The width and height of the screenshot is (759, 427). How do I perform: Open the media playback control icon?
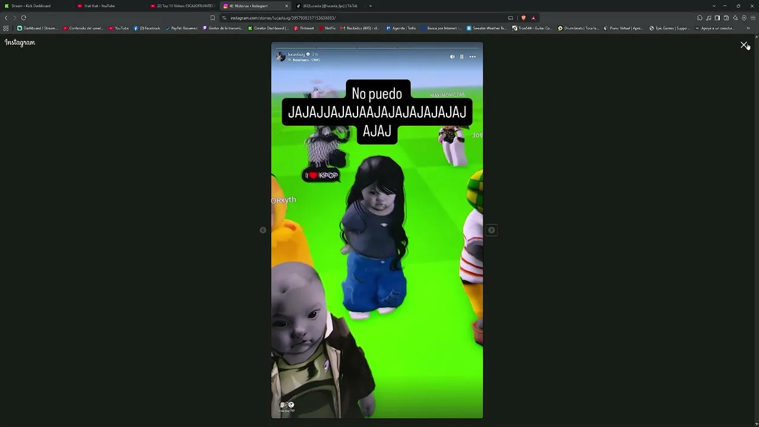[709, 18]
